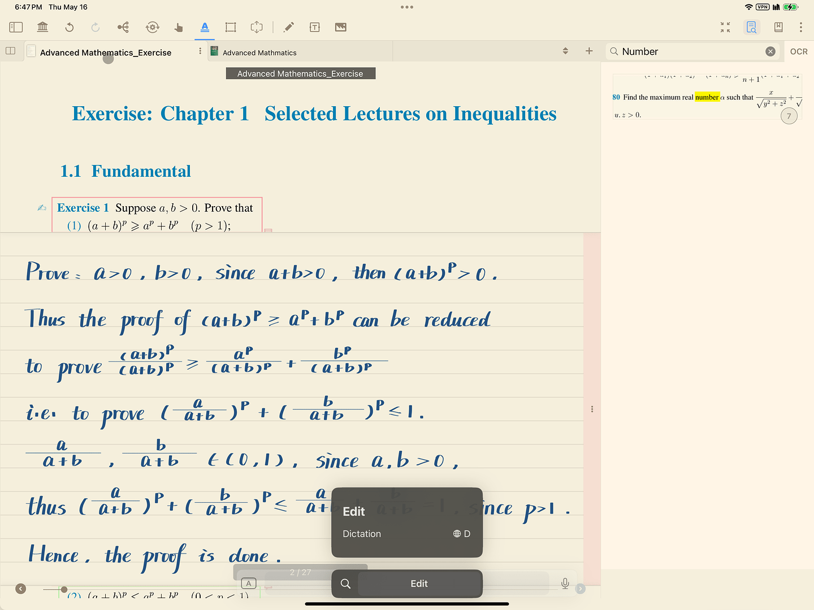Open the mind map branch tool
814x610 pixels.
pos(123,27)
